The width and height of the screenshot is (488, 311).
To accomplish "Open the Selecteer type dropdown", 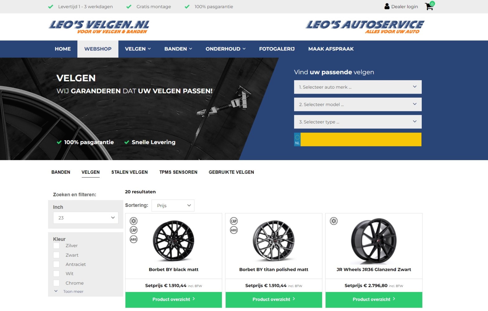I will (358, 122).
